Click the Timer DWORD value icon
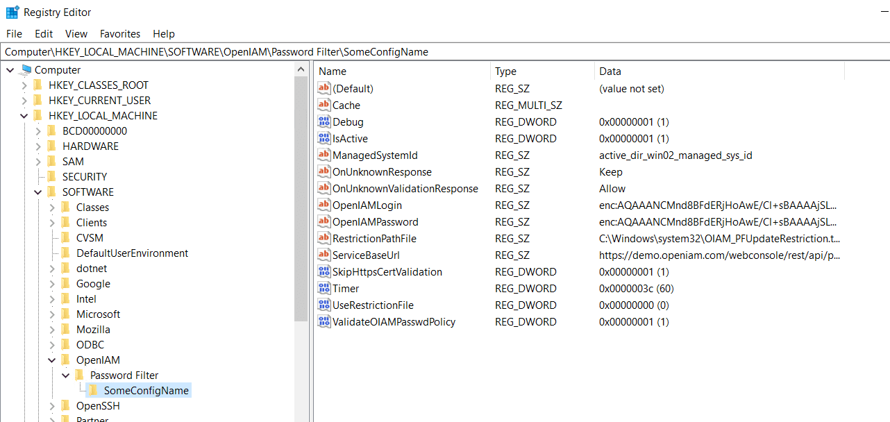890x422 pixels. pyautogui.click(x=324, y=289)
